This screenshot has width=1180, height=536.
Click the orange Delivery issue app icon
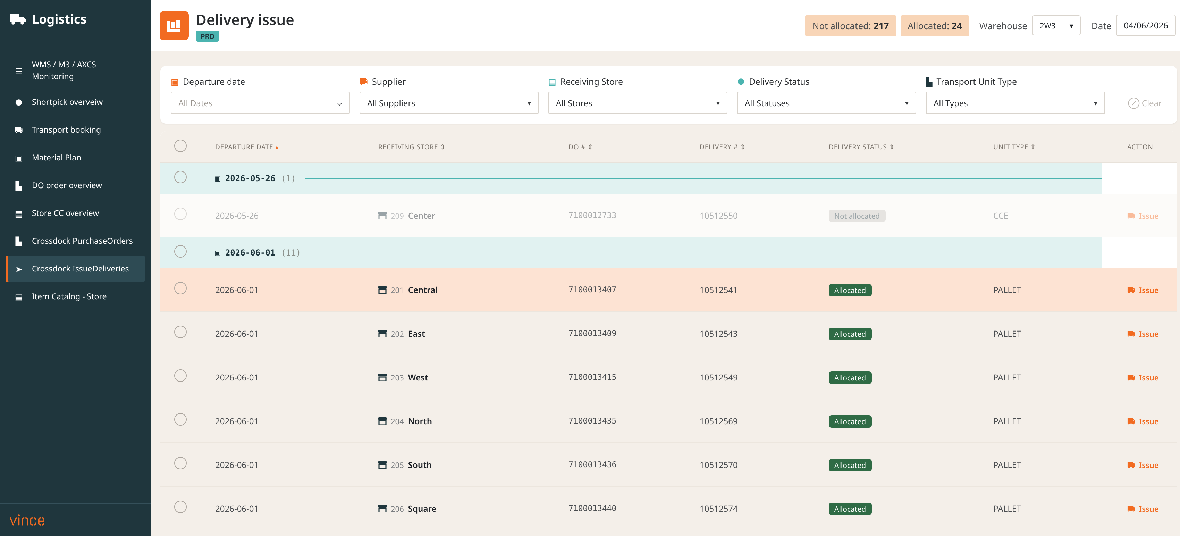(174, 26)
